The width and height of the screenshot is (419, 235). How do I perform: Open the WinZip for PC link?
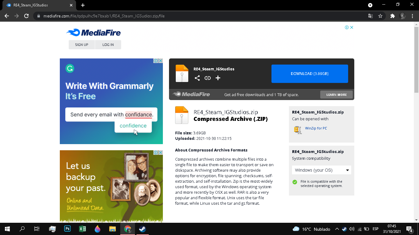click(x=316, y=128)
